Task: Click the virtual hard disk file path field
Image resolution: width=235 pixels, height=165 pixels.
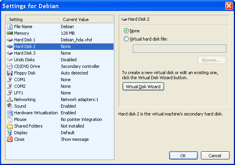Action: [x=179, y=48]
